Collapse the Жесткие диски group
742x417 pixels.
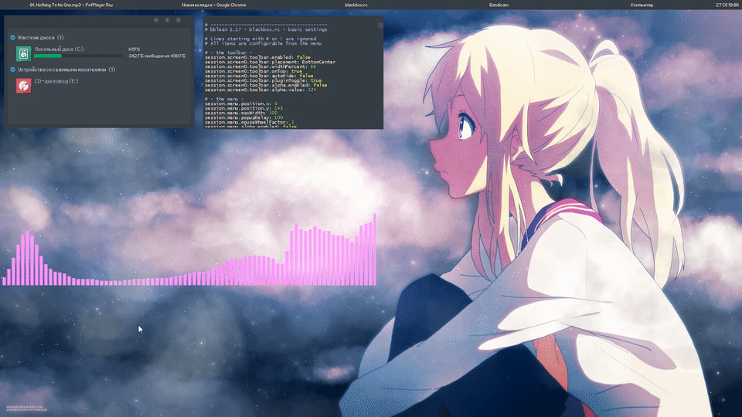(x=13, y=37)
